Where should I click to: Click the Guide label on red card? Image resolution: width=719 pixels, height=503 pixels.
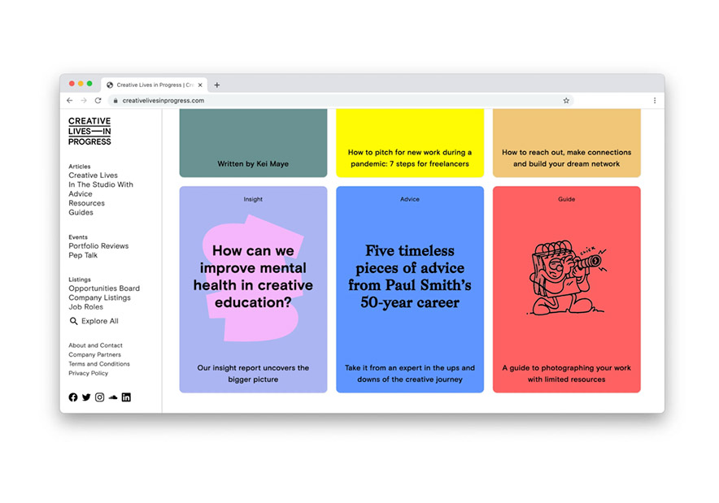click(567, 199)
